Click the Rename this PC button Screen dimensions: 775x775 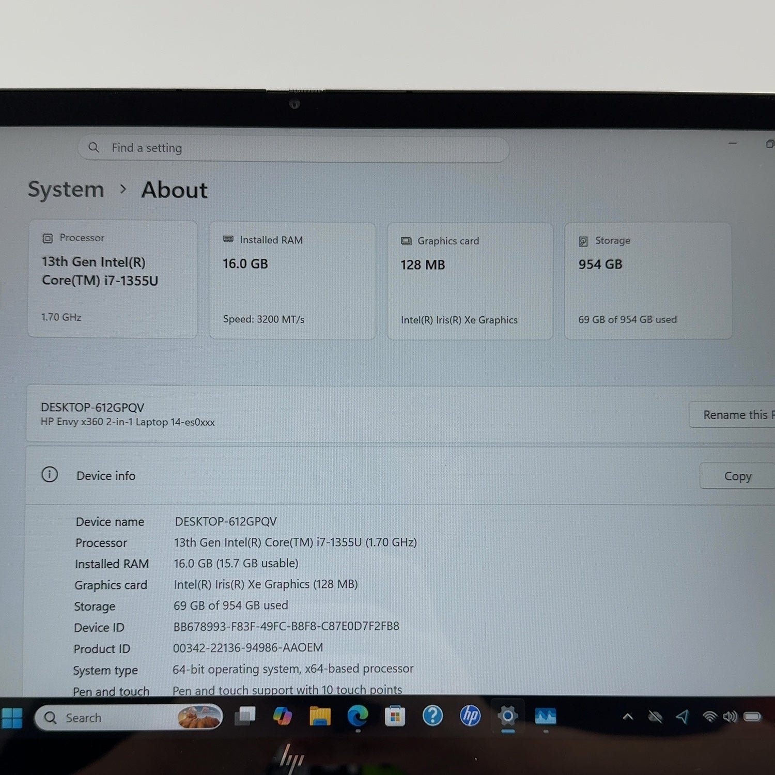(x=733, y=414)
